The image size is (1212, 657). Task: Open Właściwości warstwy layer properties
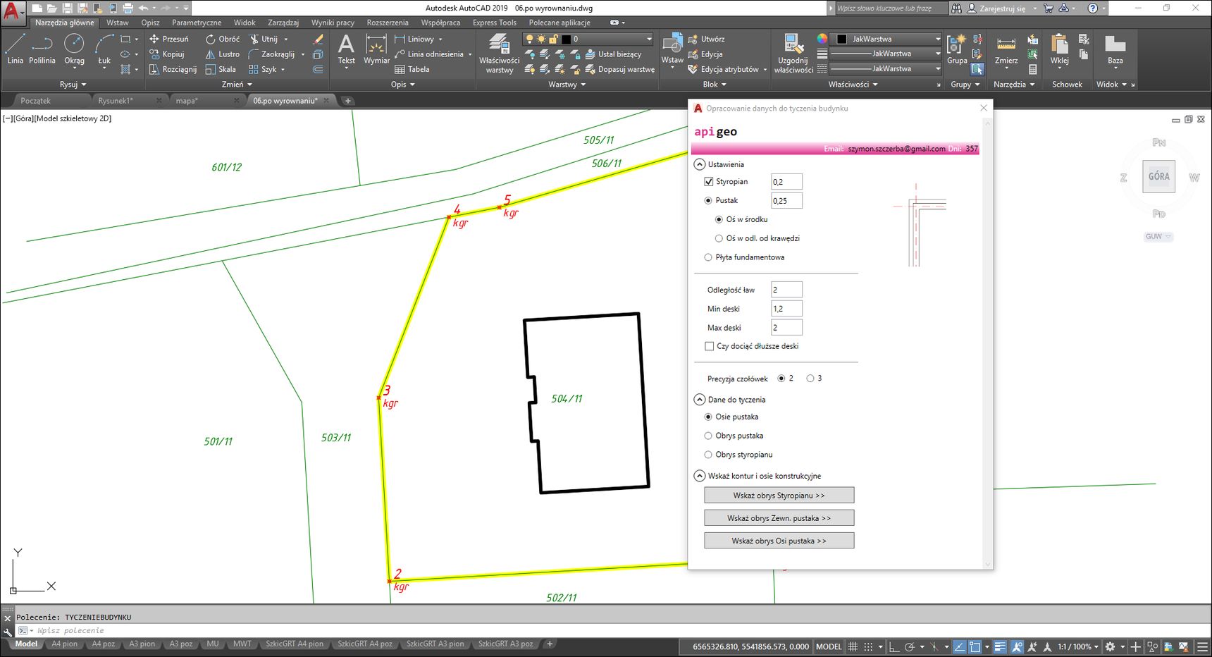(x=499, y=54)
